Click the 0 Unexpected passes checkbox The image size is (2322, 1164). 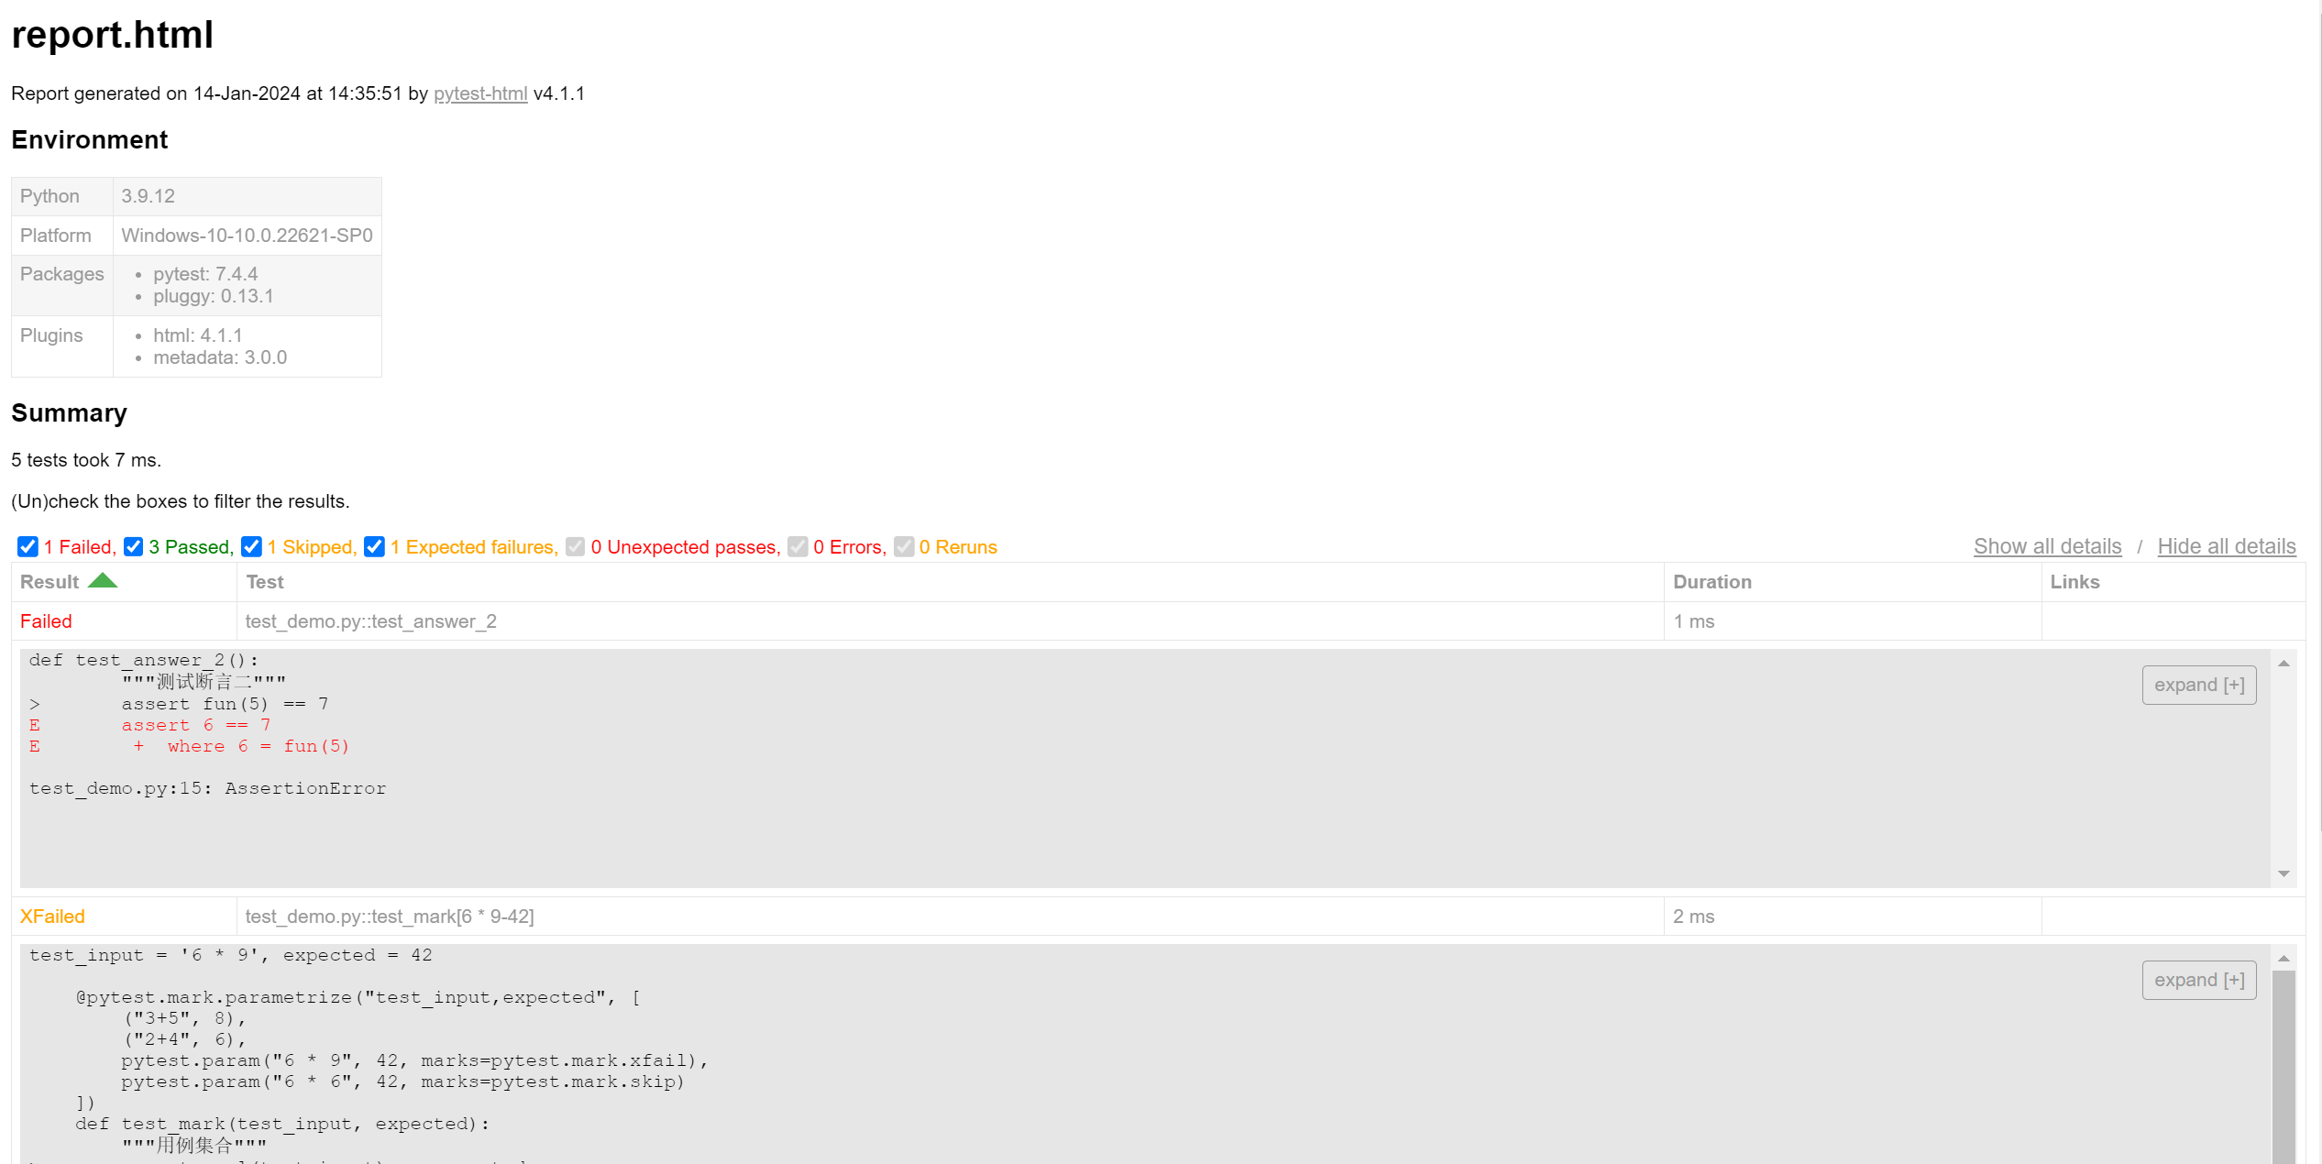point(575,547)
